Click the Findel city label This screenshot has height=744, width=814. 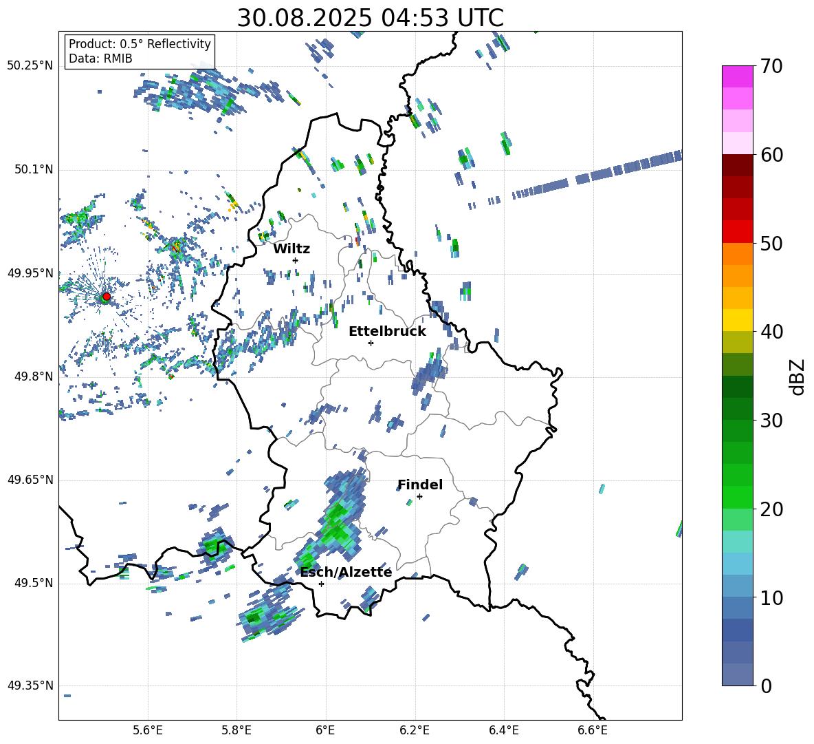click(x=420, y=485)
